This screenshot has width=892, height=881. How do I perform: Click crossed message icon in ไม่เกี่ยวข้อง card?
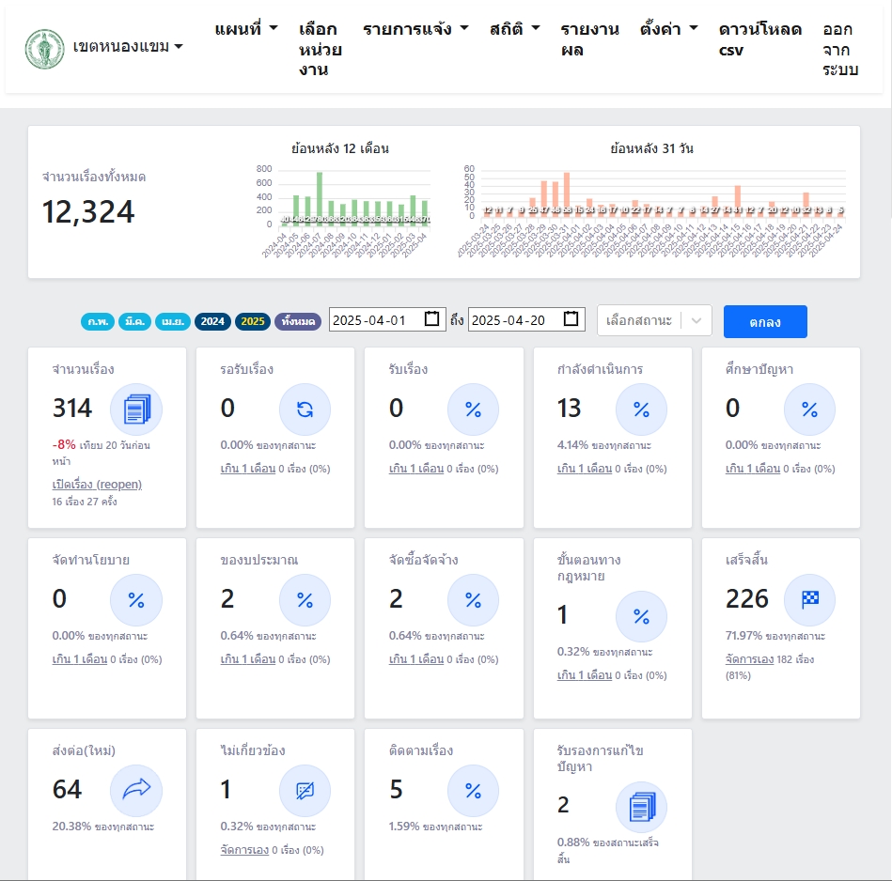pyautogui.click(x=305, y=791)
